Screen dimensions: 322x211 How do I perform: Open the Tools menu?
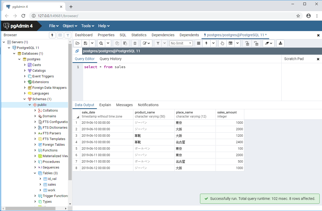pyautogui.click(x=88, y=26)
